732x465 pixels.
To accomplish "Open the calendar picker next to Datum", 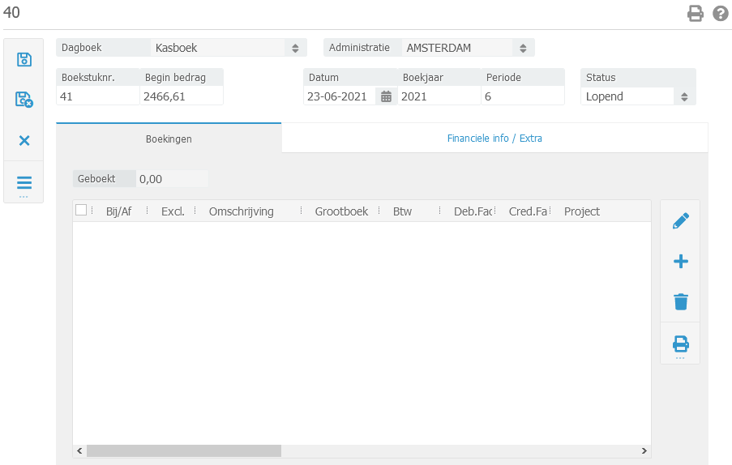I will (x=386, y=96).
